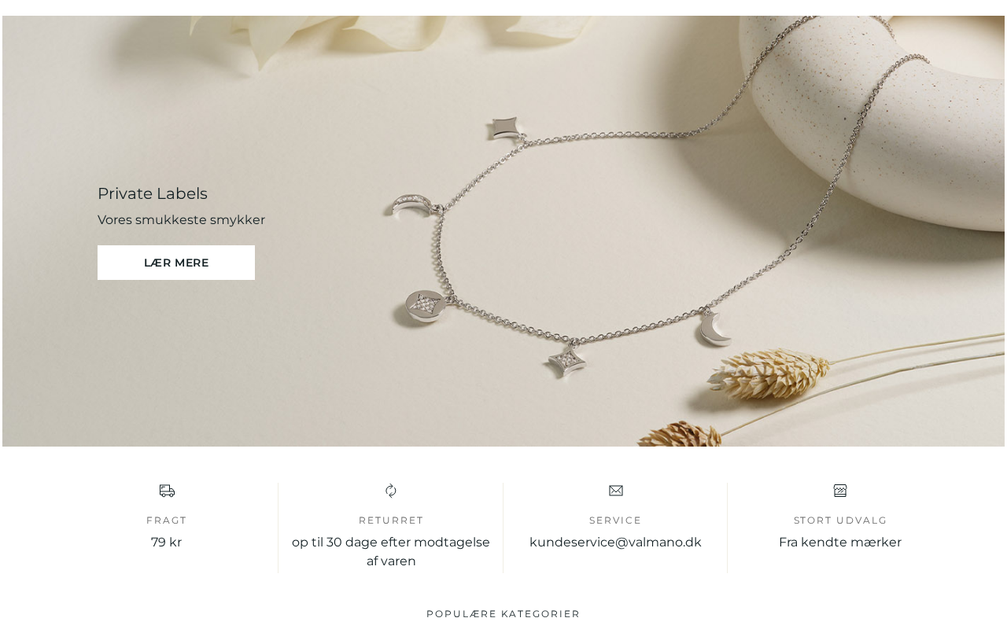Open the kundeservice@valmano.dk email link
The height and width of the screenshot is (629, 1007).
615,543
